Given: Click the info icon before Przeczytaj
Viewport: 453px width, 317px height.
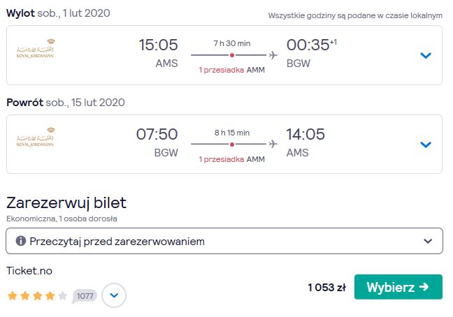Looking at the screenshot, I should 21,241.
